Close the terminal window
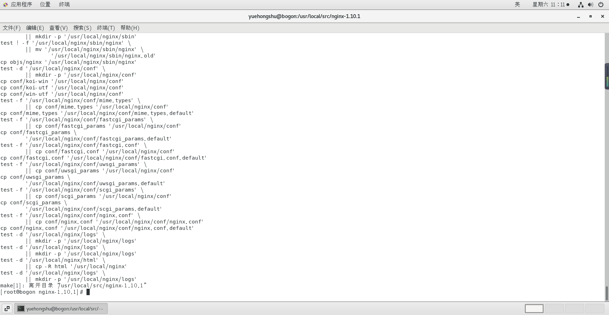609x315 pixels. click(602, 16)
